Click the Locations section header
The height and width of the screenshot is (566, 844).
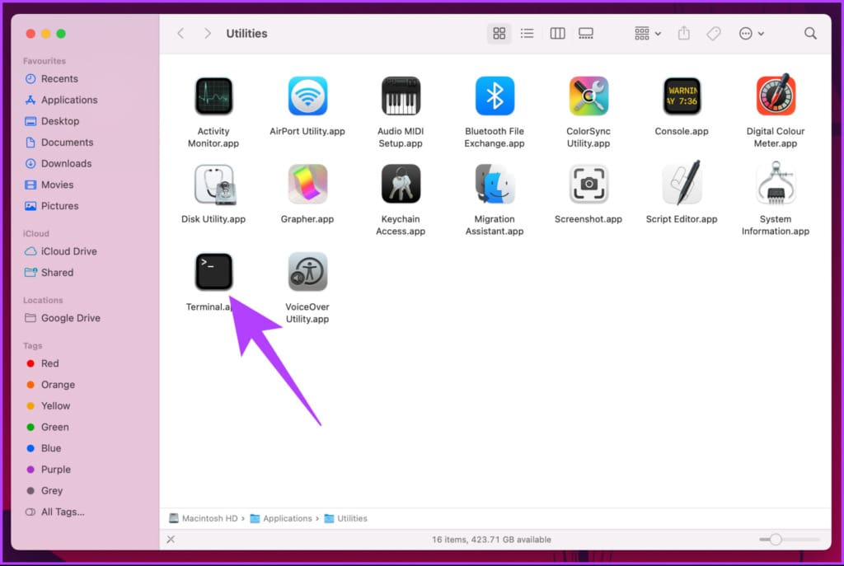point(43,300)
